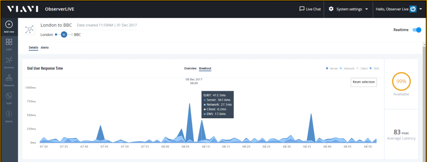Click Hello, Observer Live greeting

pos(392,9)
